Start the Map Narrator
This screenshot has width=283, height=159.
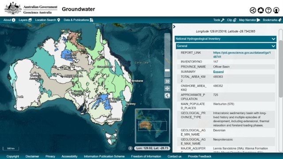[x=249, y=20]
